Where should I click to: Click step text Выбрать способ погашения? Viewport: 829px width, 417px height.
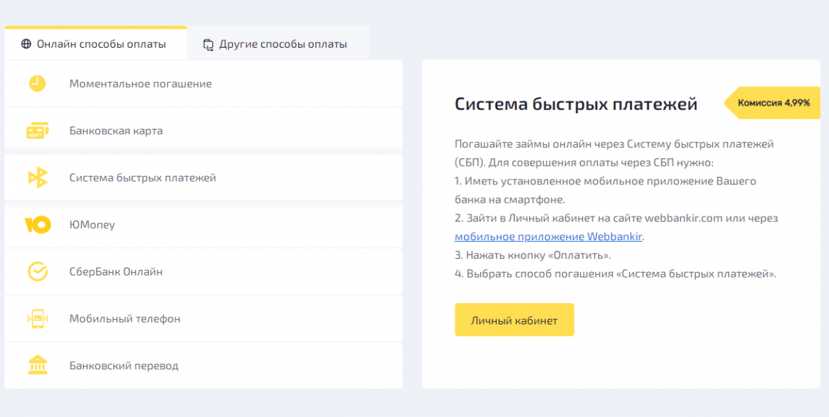point(616,274)
